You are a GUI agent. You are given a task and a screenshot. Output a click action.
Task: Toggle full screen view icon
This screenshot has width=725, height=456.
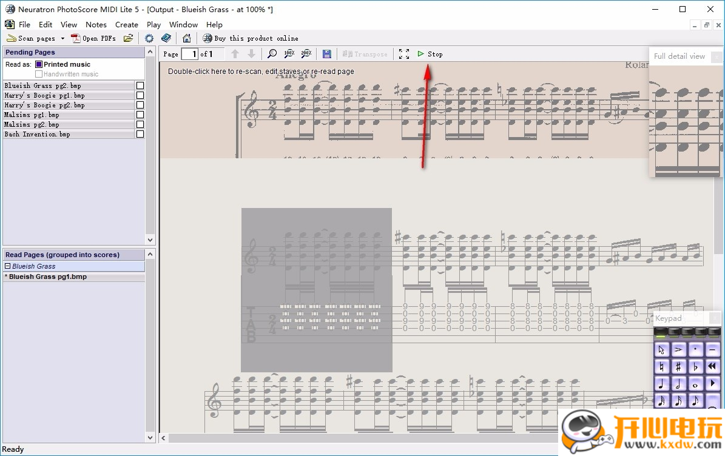404,54
